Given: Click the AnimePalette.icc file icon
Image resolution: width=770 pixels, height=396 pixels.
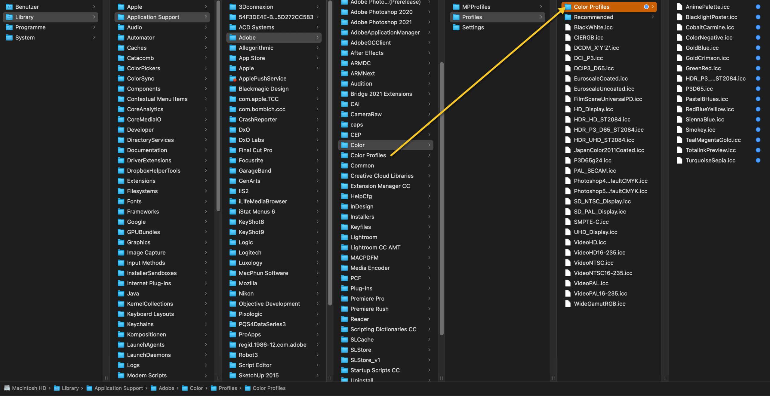Looking at the screenshot, I should 679,7.
